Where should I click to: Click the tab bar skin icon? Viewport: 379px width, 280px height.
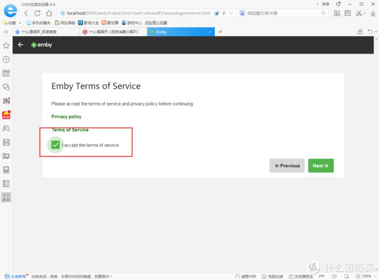click(360, 32)
